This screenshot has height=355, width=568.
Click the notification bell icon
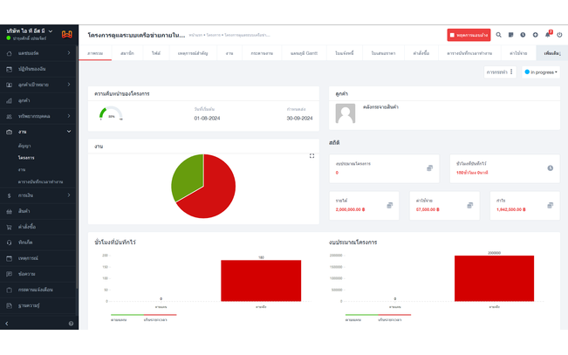[x=548, y=35]
